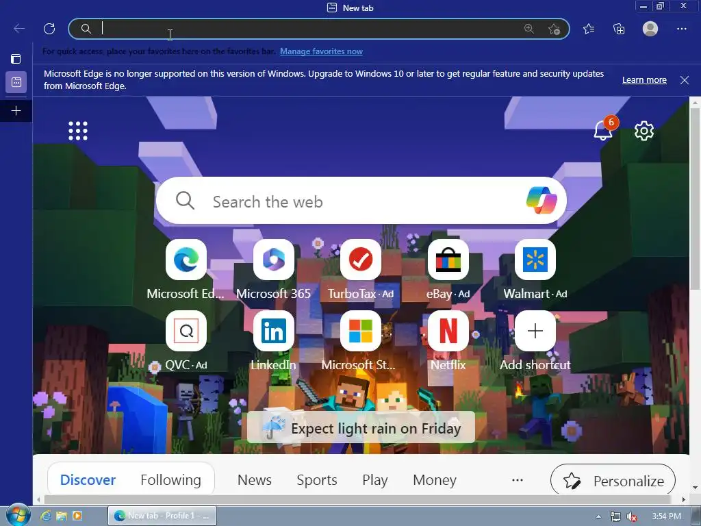
Task: Select the Discover feed tab
Action: [88, 479]
